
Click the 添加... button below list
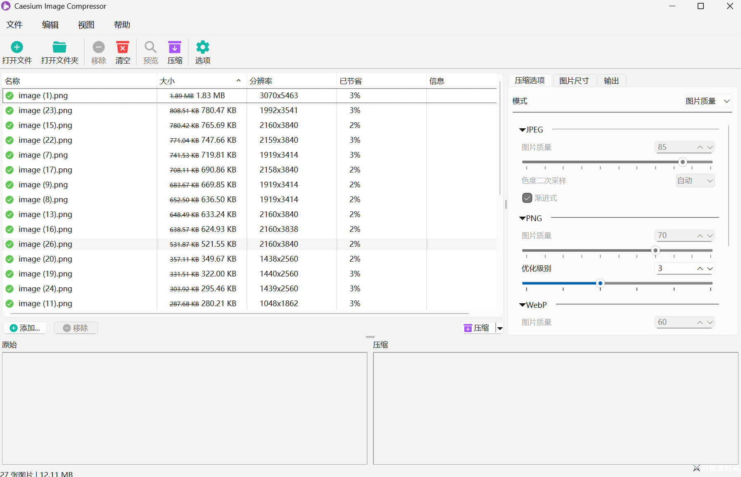coord(25,328)
